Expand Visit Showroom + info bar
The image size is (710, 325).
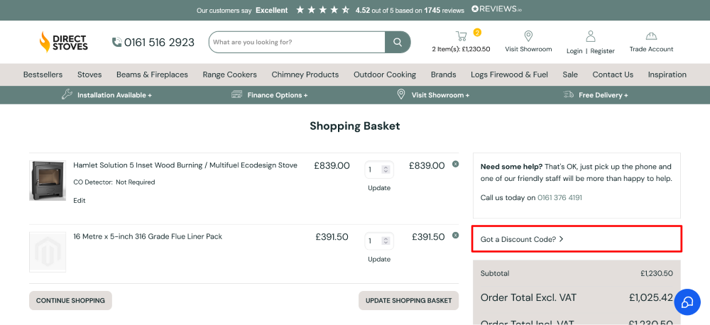coord(440,95)
